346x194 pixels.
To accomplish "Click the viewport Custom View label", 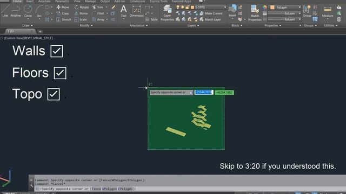I will [x=14, y=38].
